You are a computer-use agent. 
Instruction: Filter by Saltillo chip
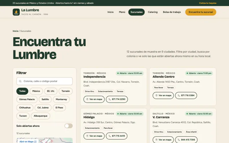coord(45,99)
